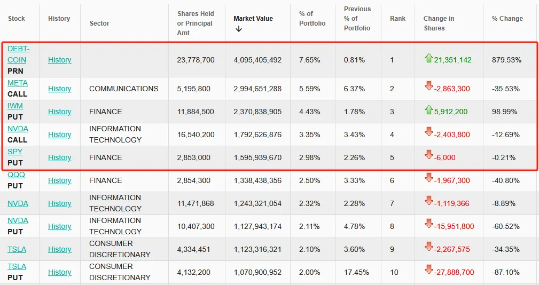This screenshot has width=539, height=285.
Task: Sort by the Change in Shares header
Action: tap(439, 23)
